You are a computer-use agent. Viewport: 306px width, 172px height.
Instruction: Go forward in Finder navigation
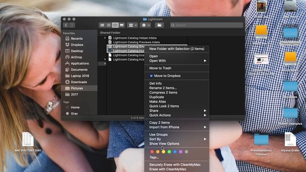point(72,25)
